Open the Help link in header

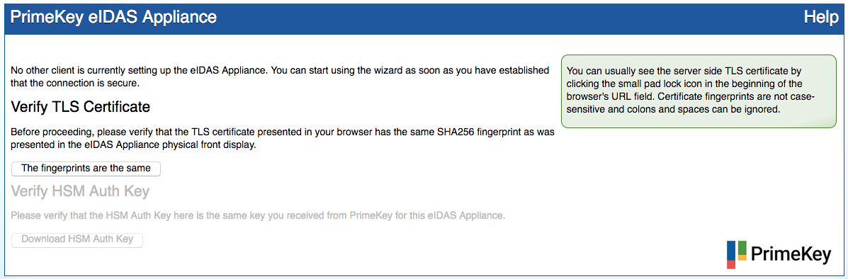pos(821,17)
